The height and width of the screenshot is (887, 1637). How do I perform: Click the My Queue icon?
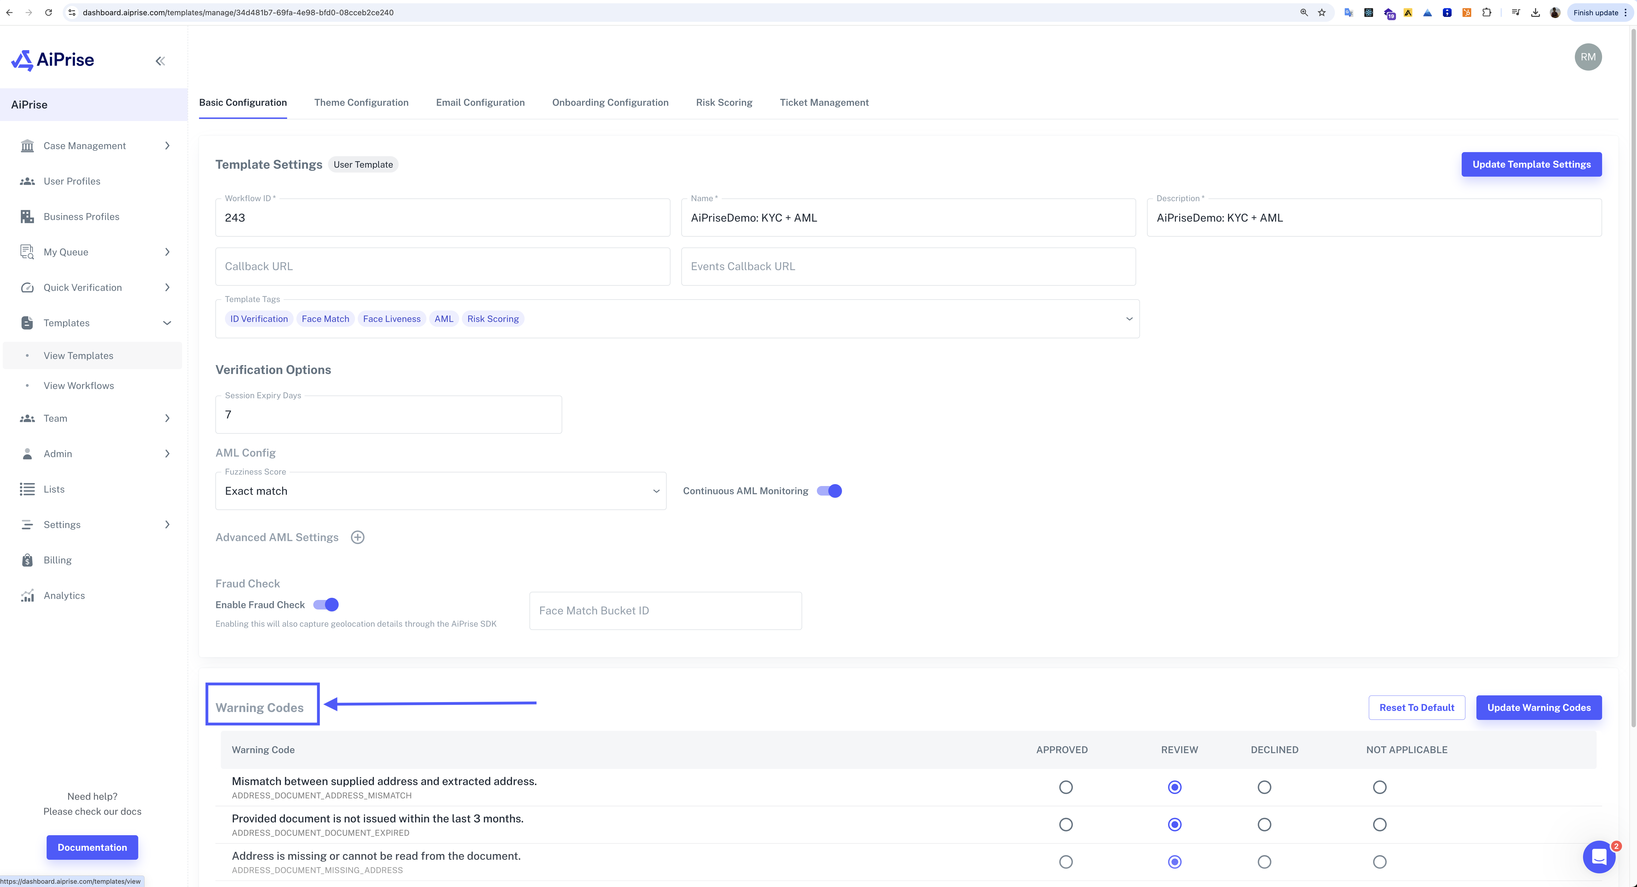[27, 252]
